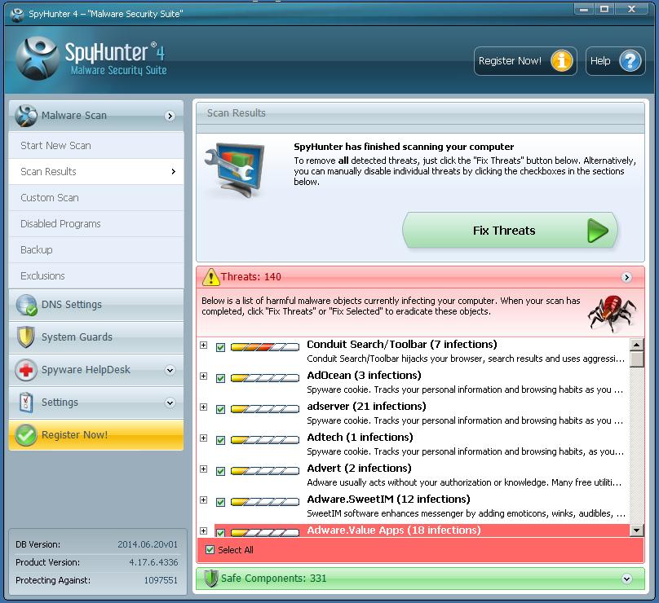
Task: Open DNS Settings section
Action: pyautogui.click(x=96, y=305)
